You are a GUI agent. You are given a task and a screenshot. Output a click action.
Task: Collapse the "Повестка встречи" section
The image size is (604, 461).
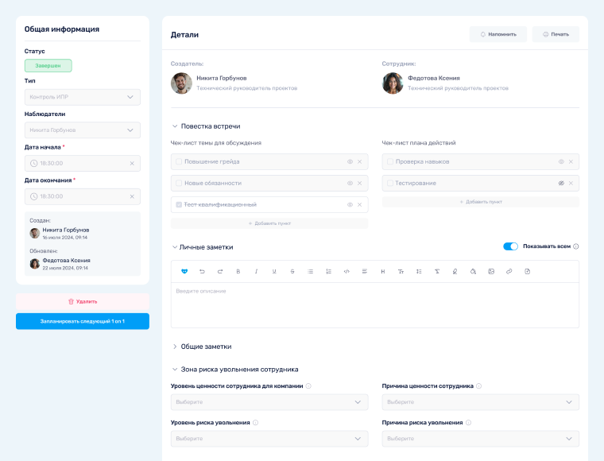pos(175,126)
